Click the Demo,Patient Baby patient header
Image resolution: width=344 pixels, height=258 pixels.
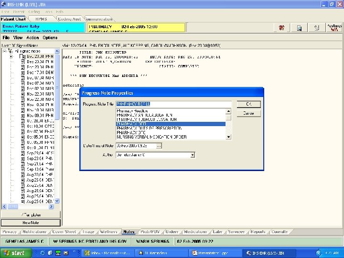point(43,28)
